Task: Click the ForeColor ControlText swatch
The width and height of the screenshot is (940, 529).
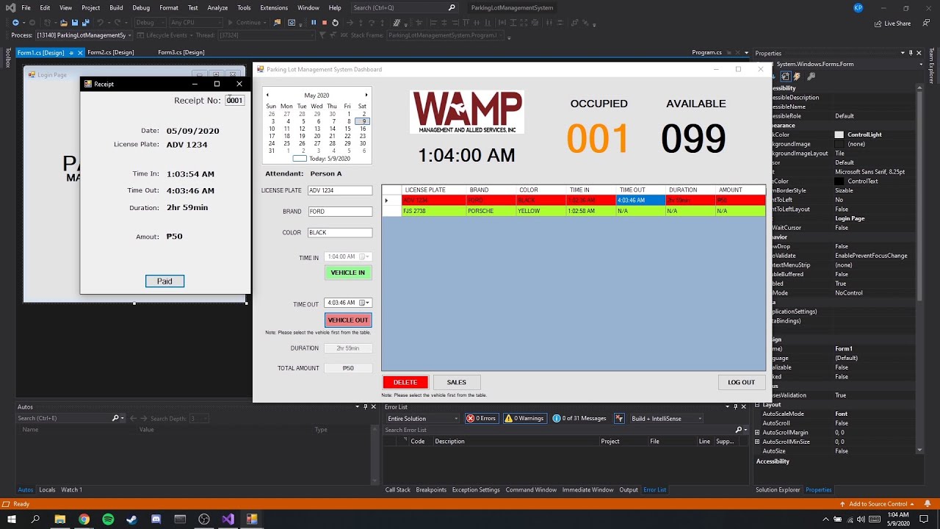Action: click(x=839, y=181)
